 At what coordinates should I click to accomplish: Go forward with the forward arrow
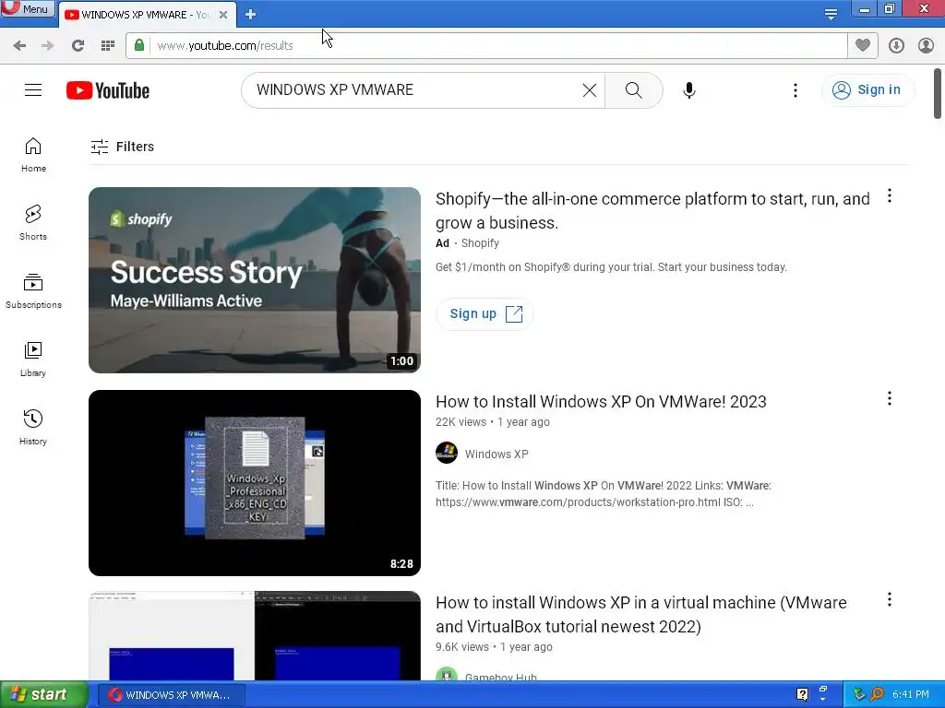click(47, 45)
